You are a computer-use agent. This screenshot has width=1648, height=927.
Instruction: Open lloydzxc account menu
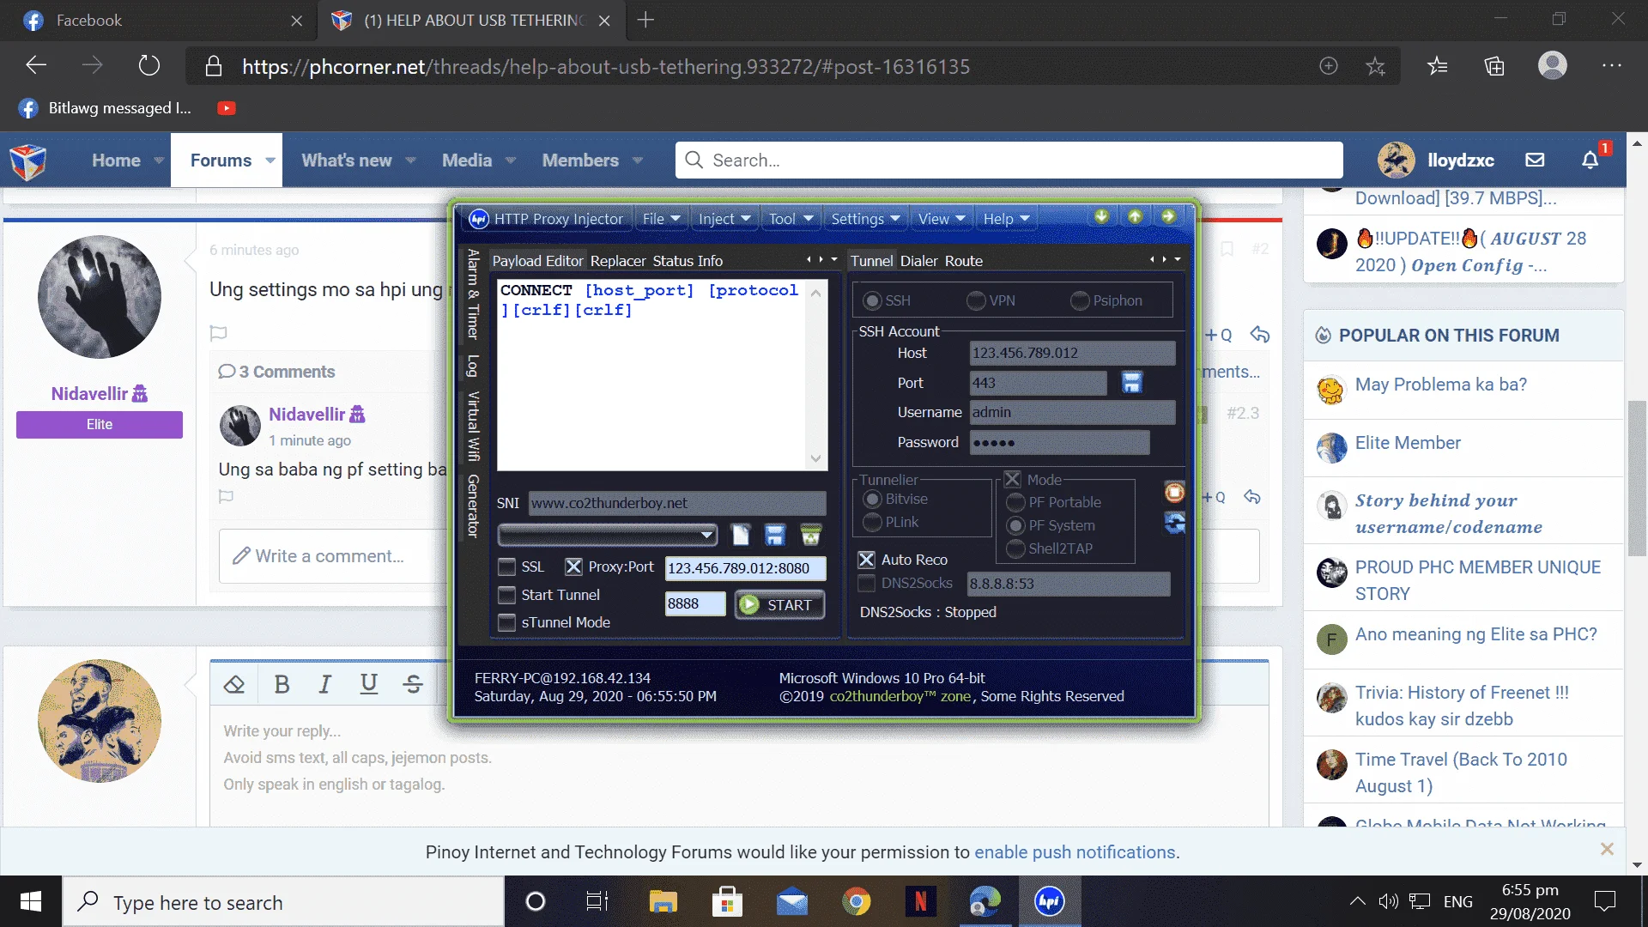(x=1435, y=160)
